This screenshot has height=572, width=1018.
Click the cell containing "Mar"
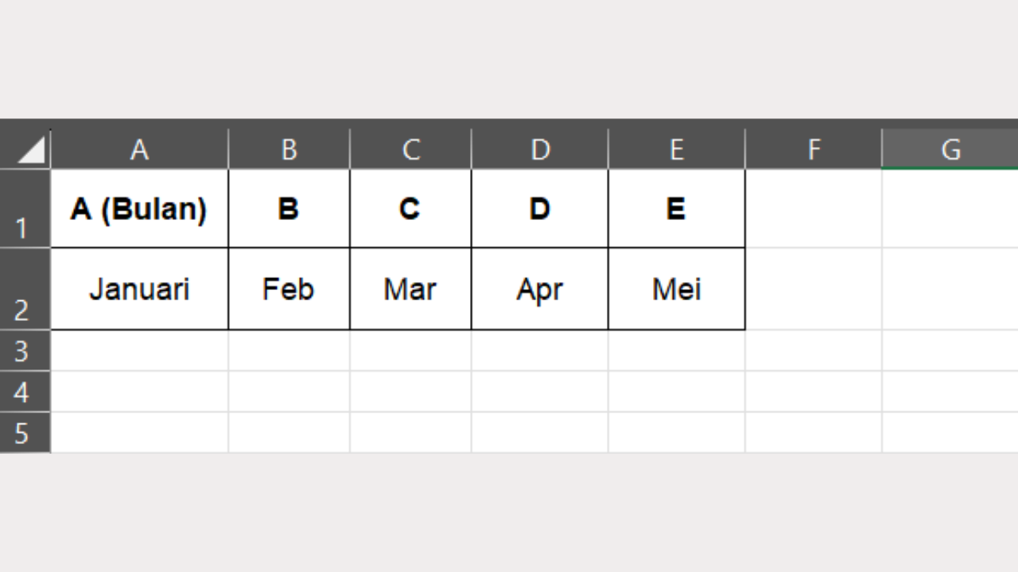pyautogui.click(x=410, y=289)
